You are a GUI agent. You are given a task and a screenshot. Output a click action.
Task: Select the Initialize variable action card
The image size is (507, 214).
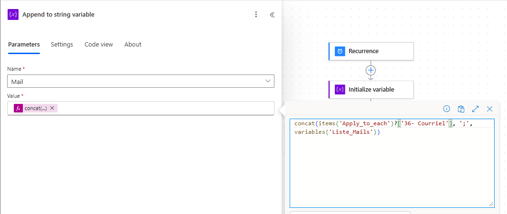(371, 89)
